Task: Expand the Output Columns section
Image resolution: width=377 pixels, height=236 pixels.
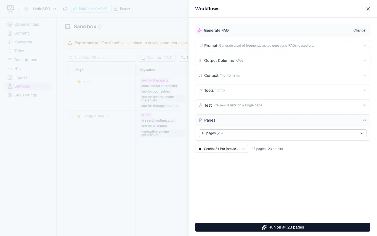Action: point(283,61)
